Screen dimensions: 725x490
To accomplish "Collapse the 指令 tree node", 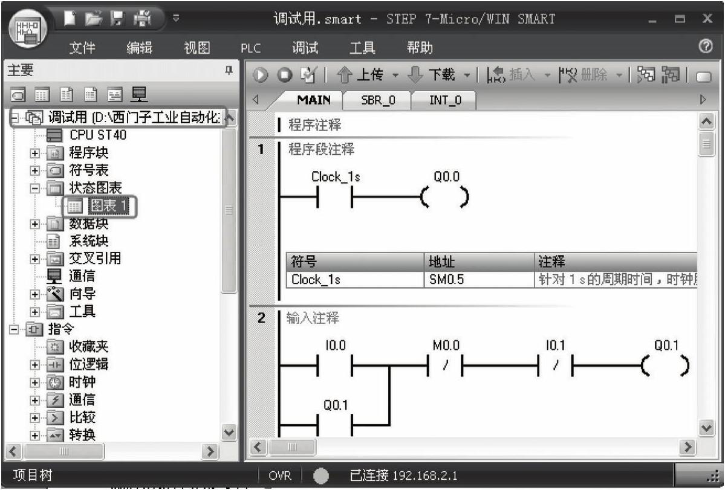I will coord(14,329).
